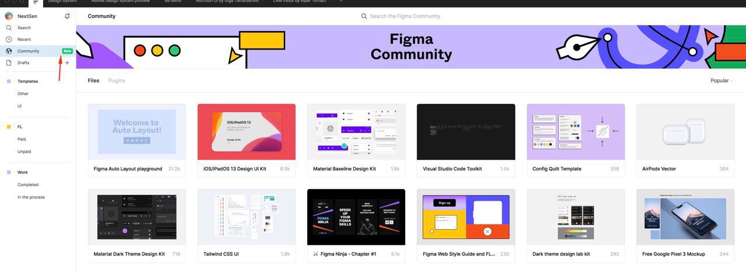Click the Search magnifier icon in sidebar
The height and width of the screenshot is (274, 746).
(9, 27)
